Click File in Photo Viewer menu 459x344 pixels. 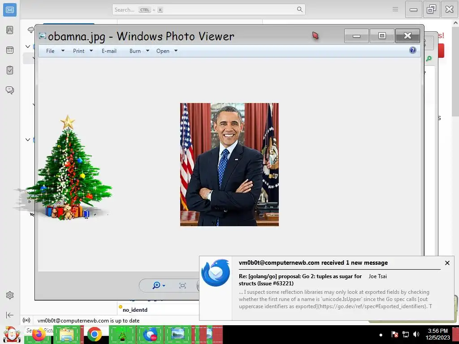[x=50, y=51]
